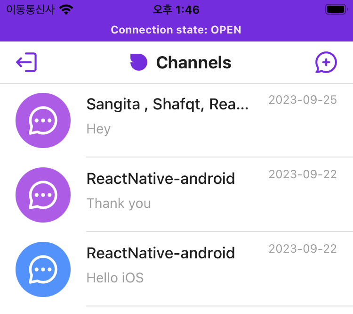
Task: Click the 2023-09-22 date beside Thank you
Action: click(303, 174)
